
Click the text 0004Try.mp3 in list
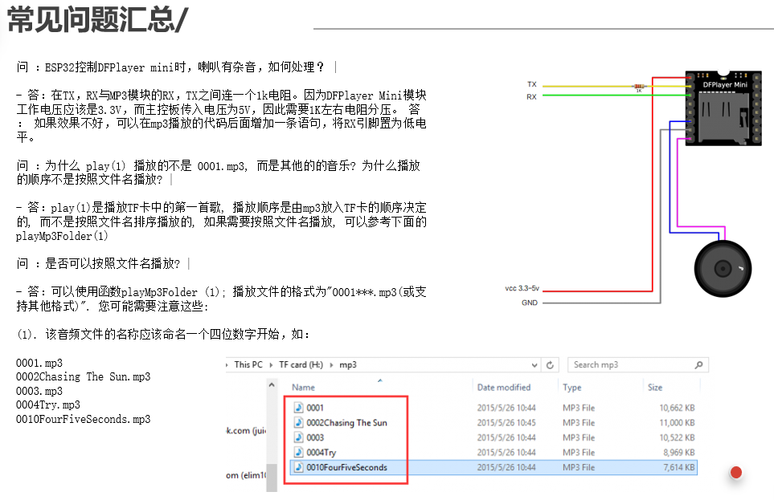click(x=48, y=404)
